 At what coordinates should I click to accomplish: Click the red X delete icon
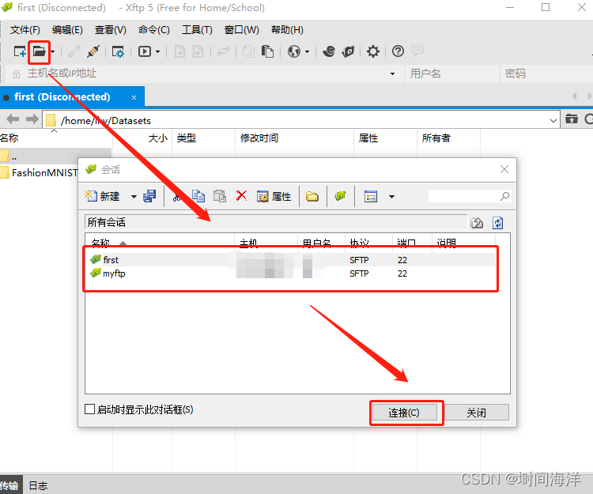(241, 196)
